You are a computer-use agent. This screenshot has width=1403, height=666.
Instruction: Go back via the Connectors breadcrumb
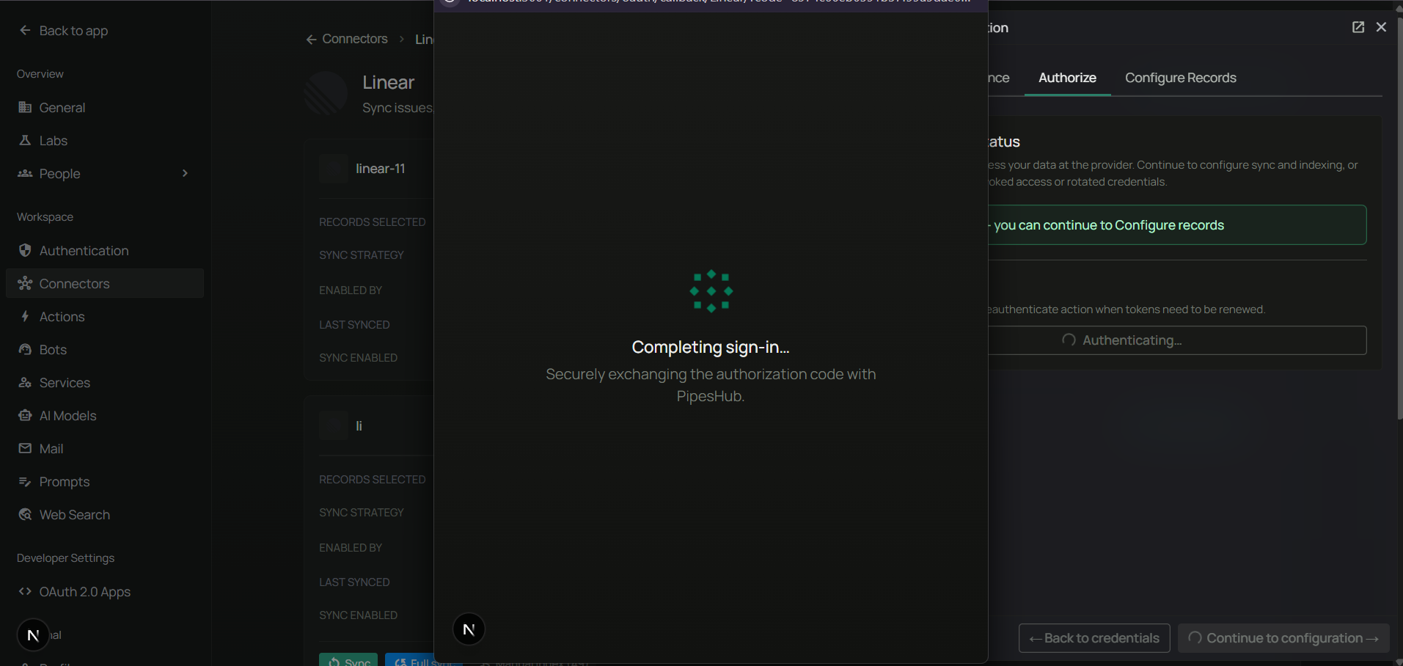pyautogui.click(x=355, y=39)
